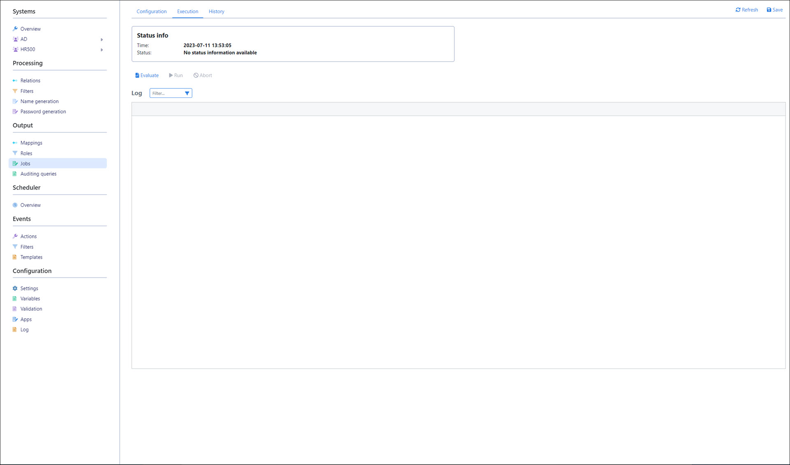Open Name generation in Processing
The image size is (790, 465).
coord(39,101)
